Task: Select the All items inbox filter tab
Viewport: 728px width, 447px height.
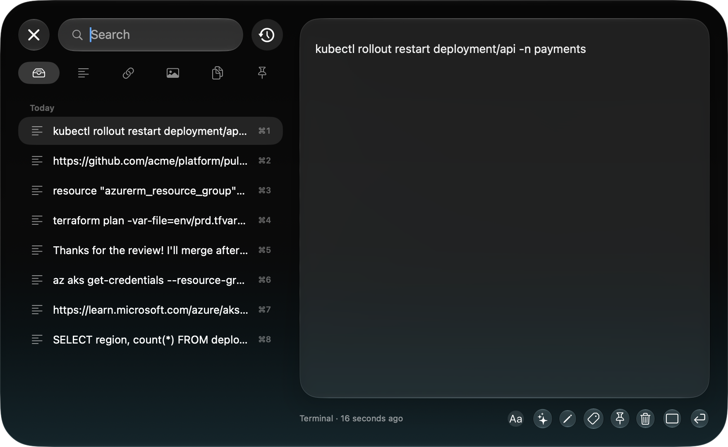Action: (x=39, y=73)
